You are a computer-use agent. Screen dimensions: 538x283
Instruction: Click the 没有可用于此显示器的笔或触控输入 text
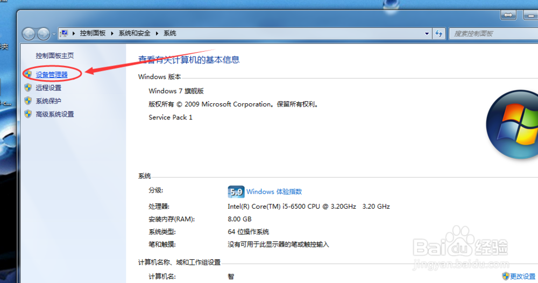coord(278,245)
